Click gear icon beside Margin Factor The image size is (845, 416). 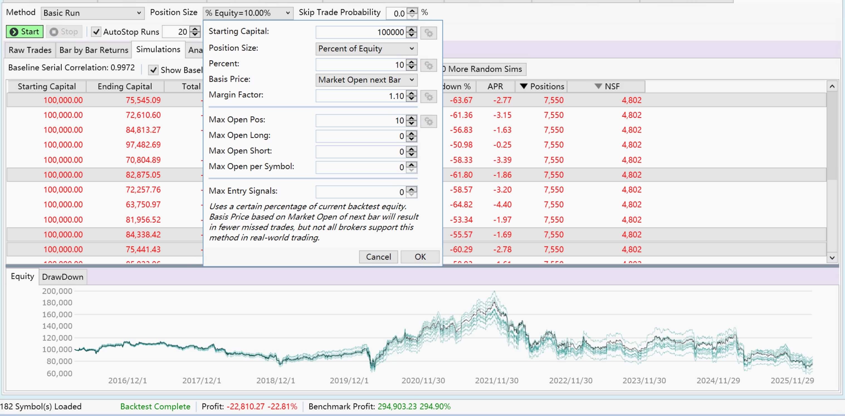tap(428, 96)
